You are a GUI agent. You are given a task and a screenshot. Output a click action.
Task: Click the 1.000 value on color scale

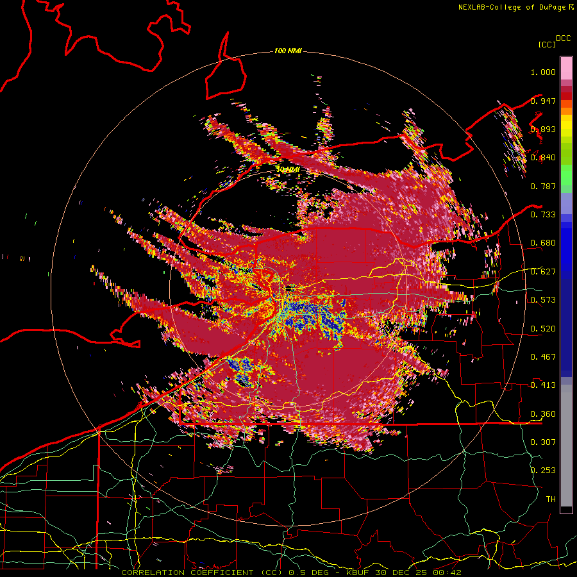[x=543, y=72]
